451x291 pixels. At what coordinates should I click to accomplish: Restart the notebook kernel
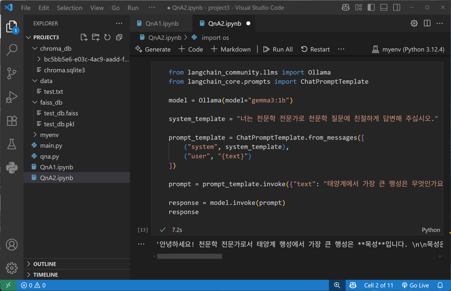click(315, 49)
